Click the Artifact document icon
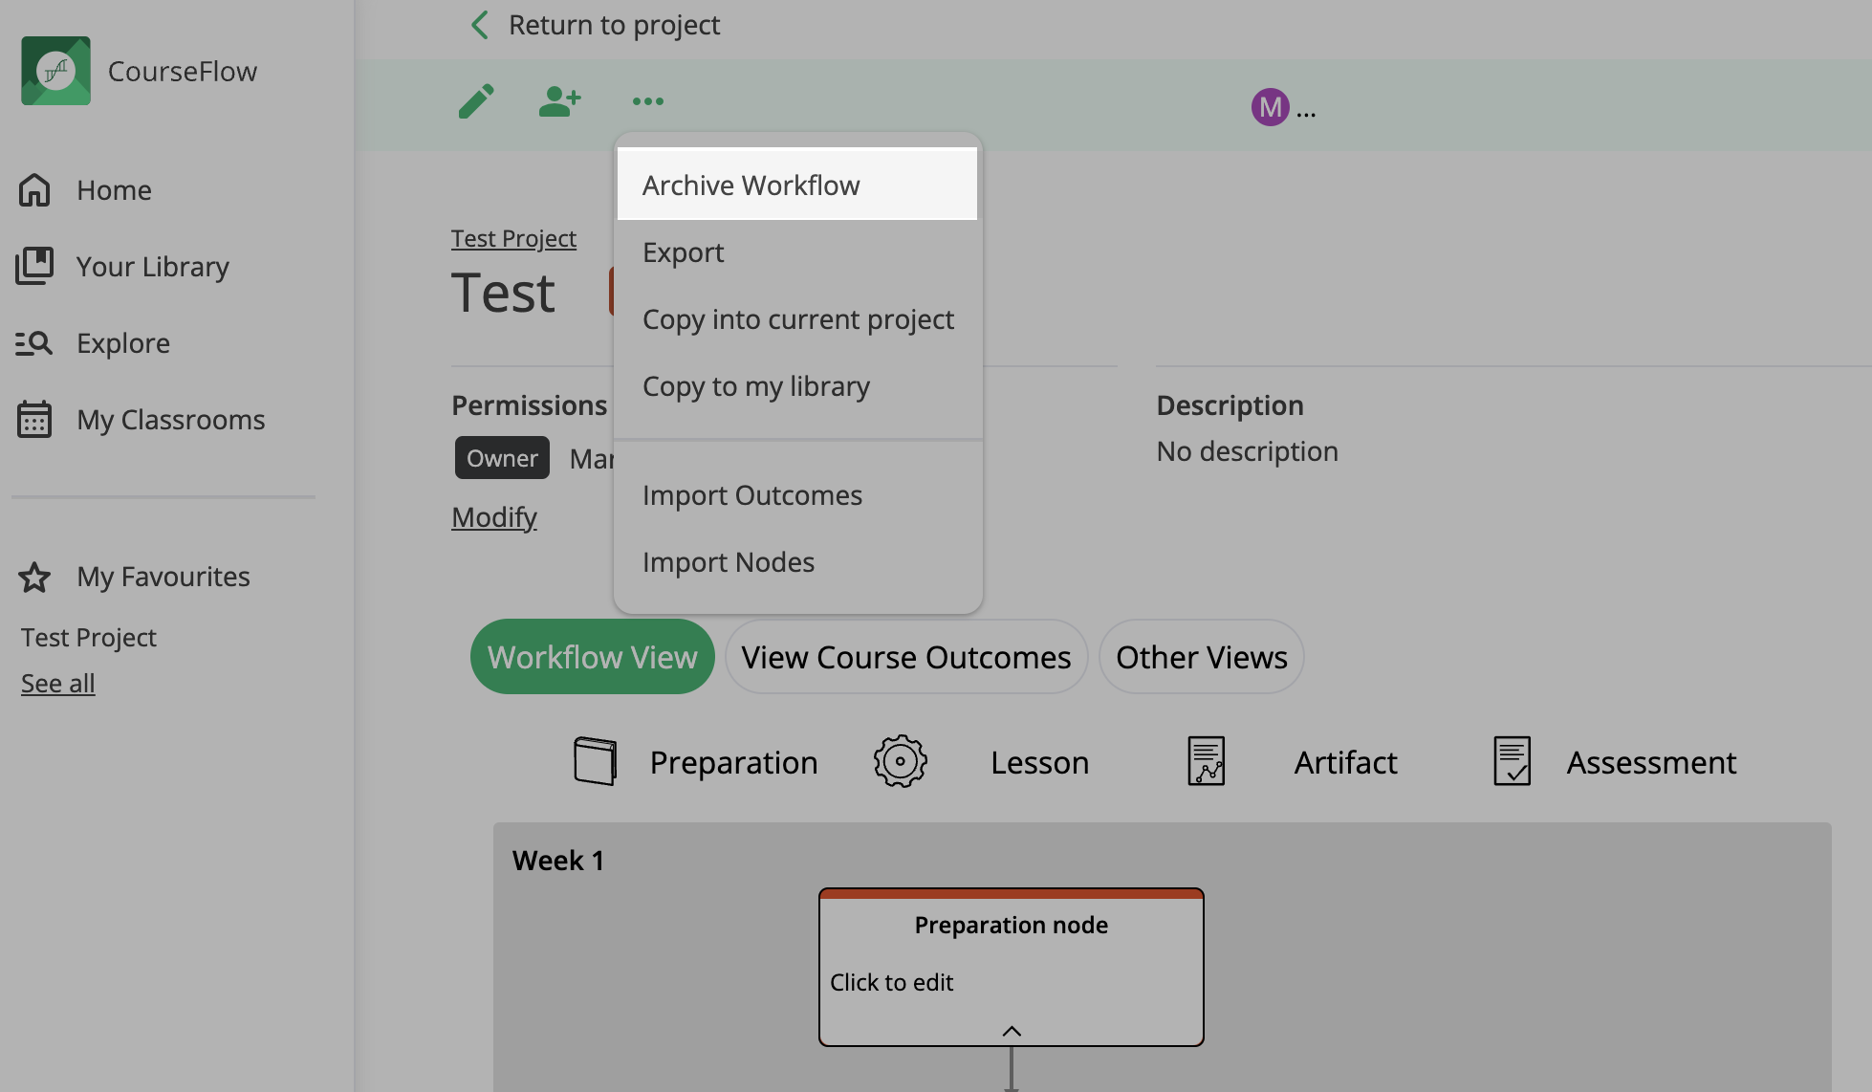 [x=1206, y=761]
